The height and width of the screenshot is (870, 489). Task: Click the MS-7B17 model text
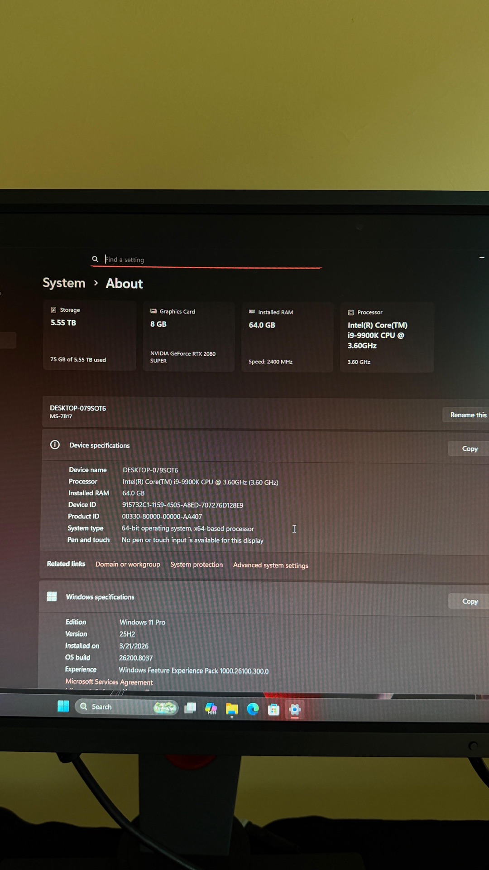[61, 416]
